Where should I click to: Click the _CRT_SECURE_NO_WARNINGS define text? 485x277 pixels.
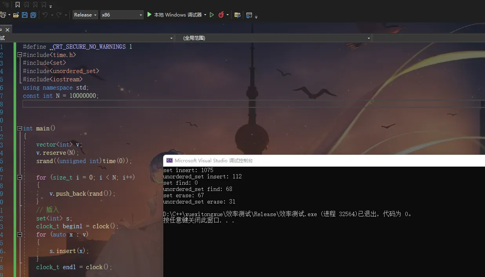coord(89,47)
